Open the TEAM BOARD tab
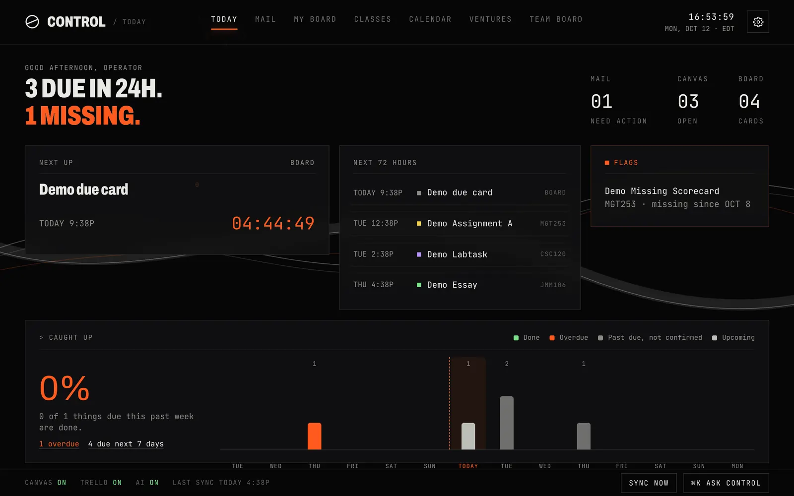Screen dimensions: 794x496 pyautogui.click(x=556, y=19)
